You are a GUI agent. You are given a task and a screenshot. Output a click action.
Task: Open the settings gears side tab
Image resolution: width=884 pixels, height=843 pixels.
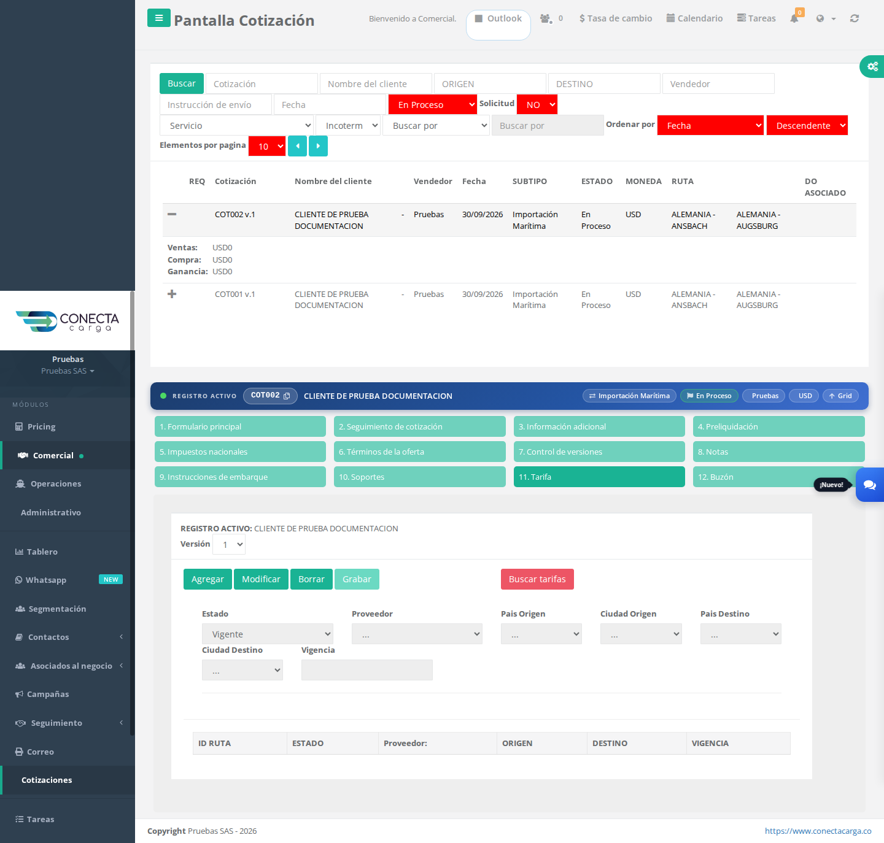pyautogui.click(x=872, y=66)
